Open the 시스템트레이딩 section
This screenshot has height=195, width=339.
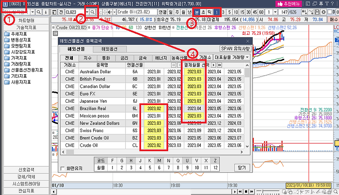tap(26, 184)
